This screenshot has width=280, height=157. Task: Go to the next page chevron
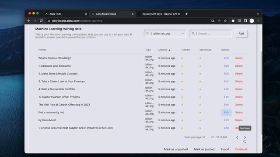pyautogui.click(x=245, y=137)
